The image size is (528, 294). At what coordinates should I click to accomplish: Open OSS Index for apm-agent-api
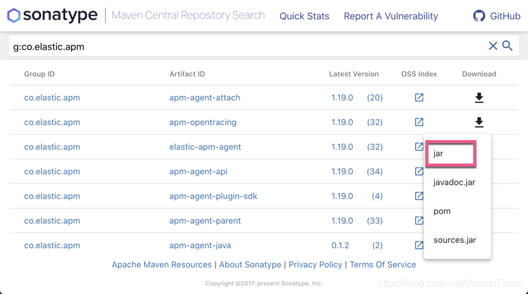coord(419,171)
